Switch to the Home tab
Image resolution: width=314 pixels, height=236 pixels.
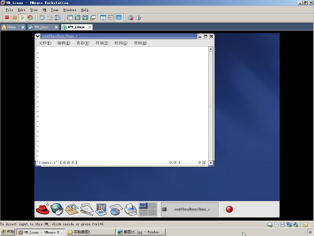(x=11, y=27)
